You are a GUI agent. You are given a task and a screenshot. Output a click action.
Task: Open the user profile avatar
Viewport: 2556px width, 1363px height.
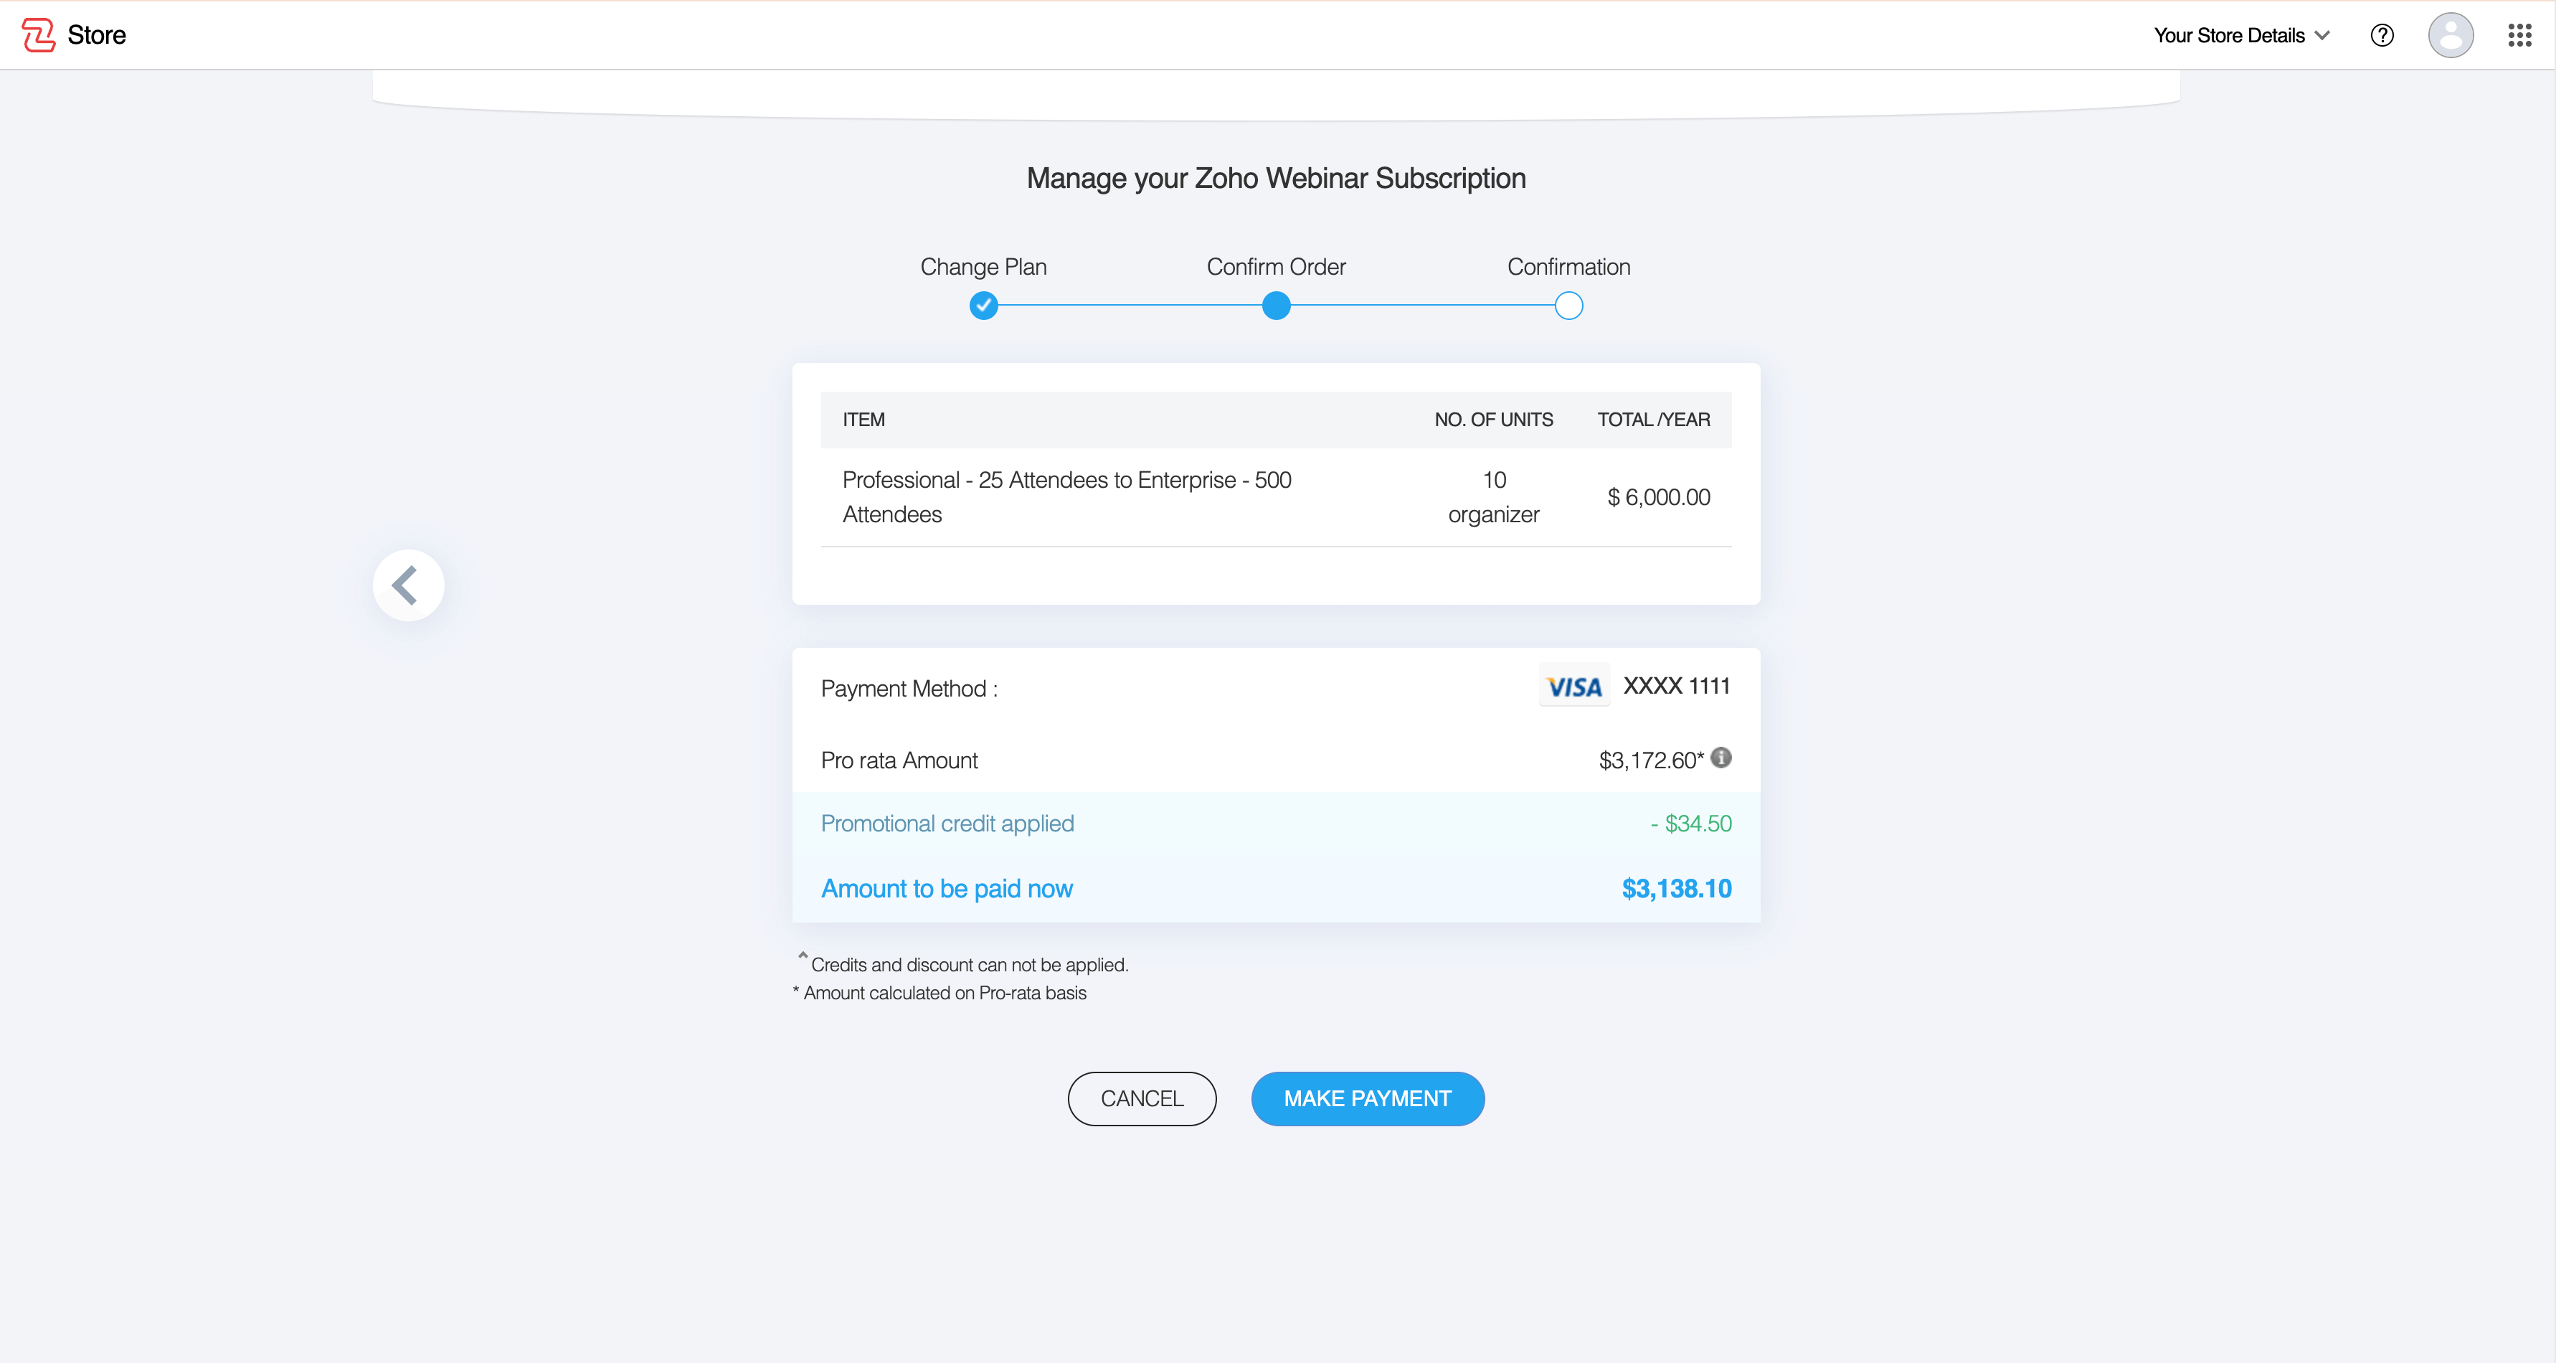[2450, 36]
